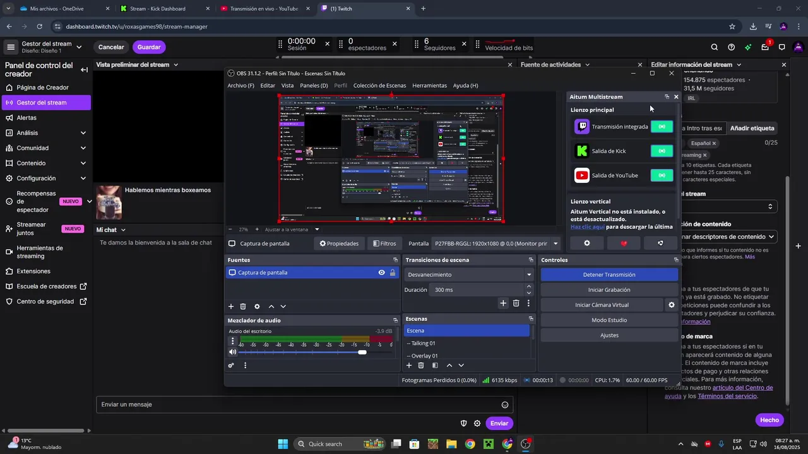
Task: Click Iniciar Grabación button
Action: pyautogui.click(x=609, y=290)
